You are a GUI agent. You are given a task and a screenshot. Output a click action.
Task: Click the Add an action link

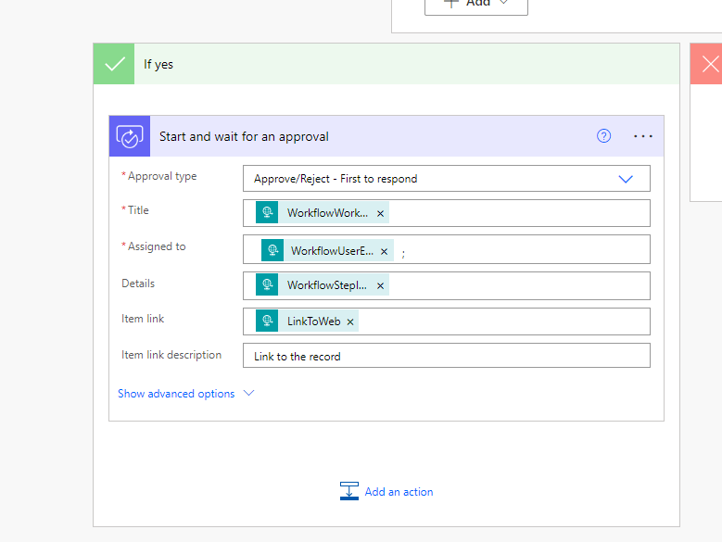(399, 492)
